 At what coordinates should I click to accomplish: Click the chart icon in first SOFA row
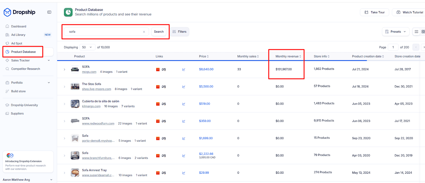tap(184, 69)
